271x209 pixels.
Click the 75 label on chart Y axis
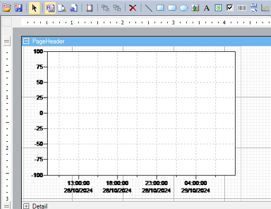tap(40, 67)
